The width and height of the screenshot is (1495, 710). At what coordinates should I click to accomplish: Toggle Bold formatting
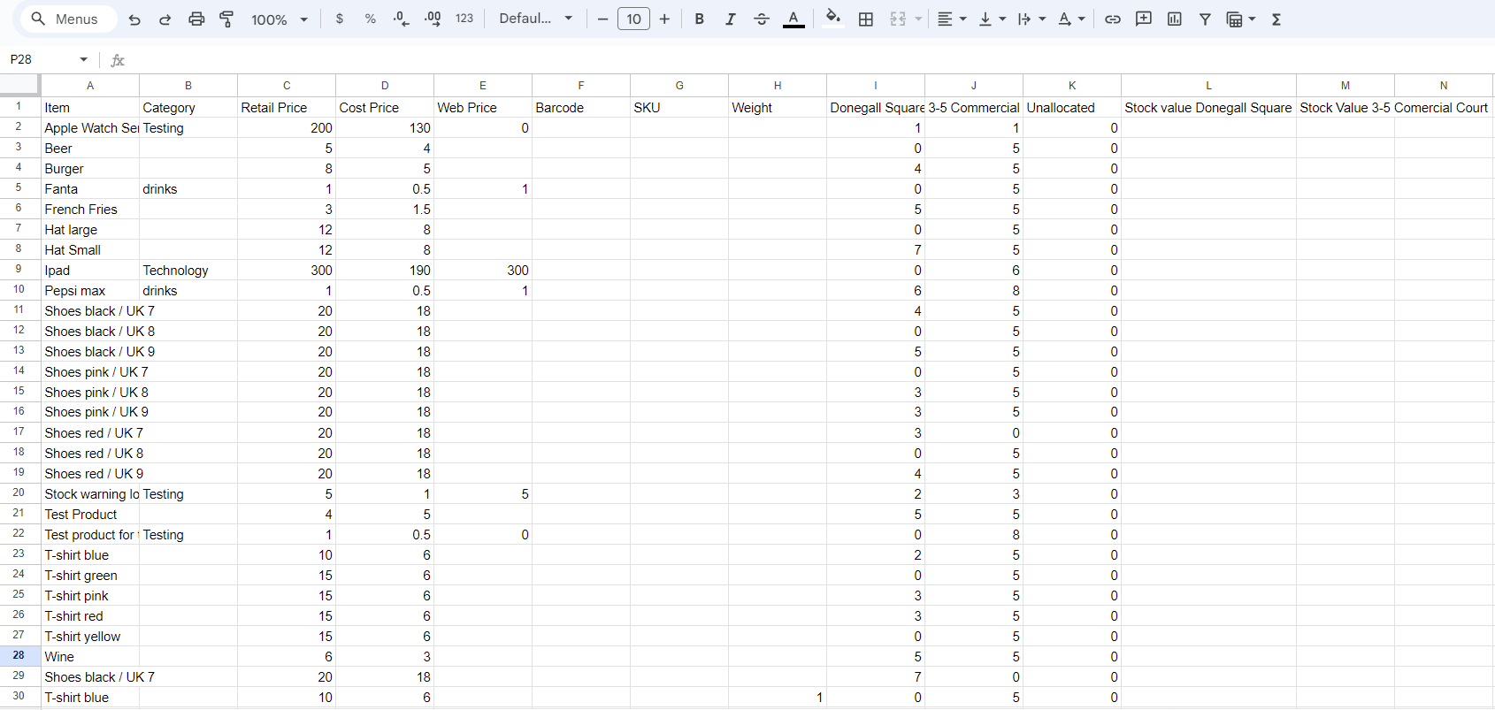tap(699, 19)
